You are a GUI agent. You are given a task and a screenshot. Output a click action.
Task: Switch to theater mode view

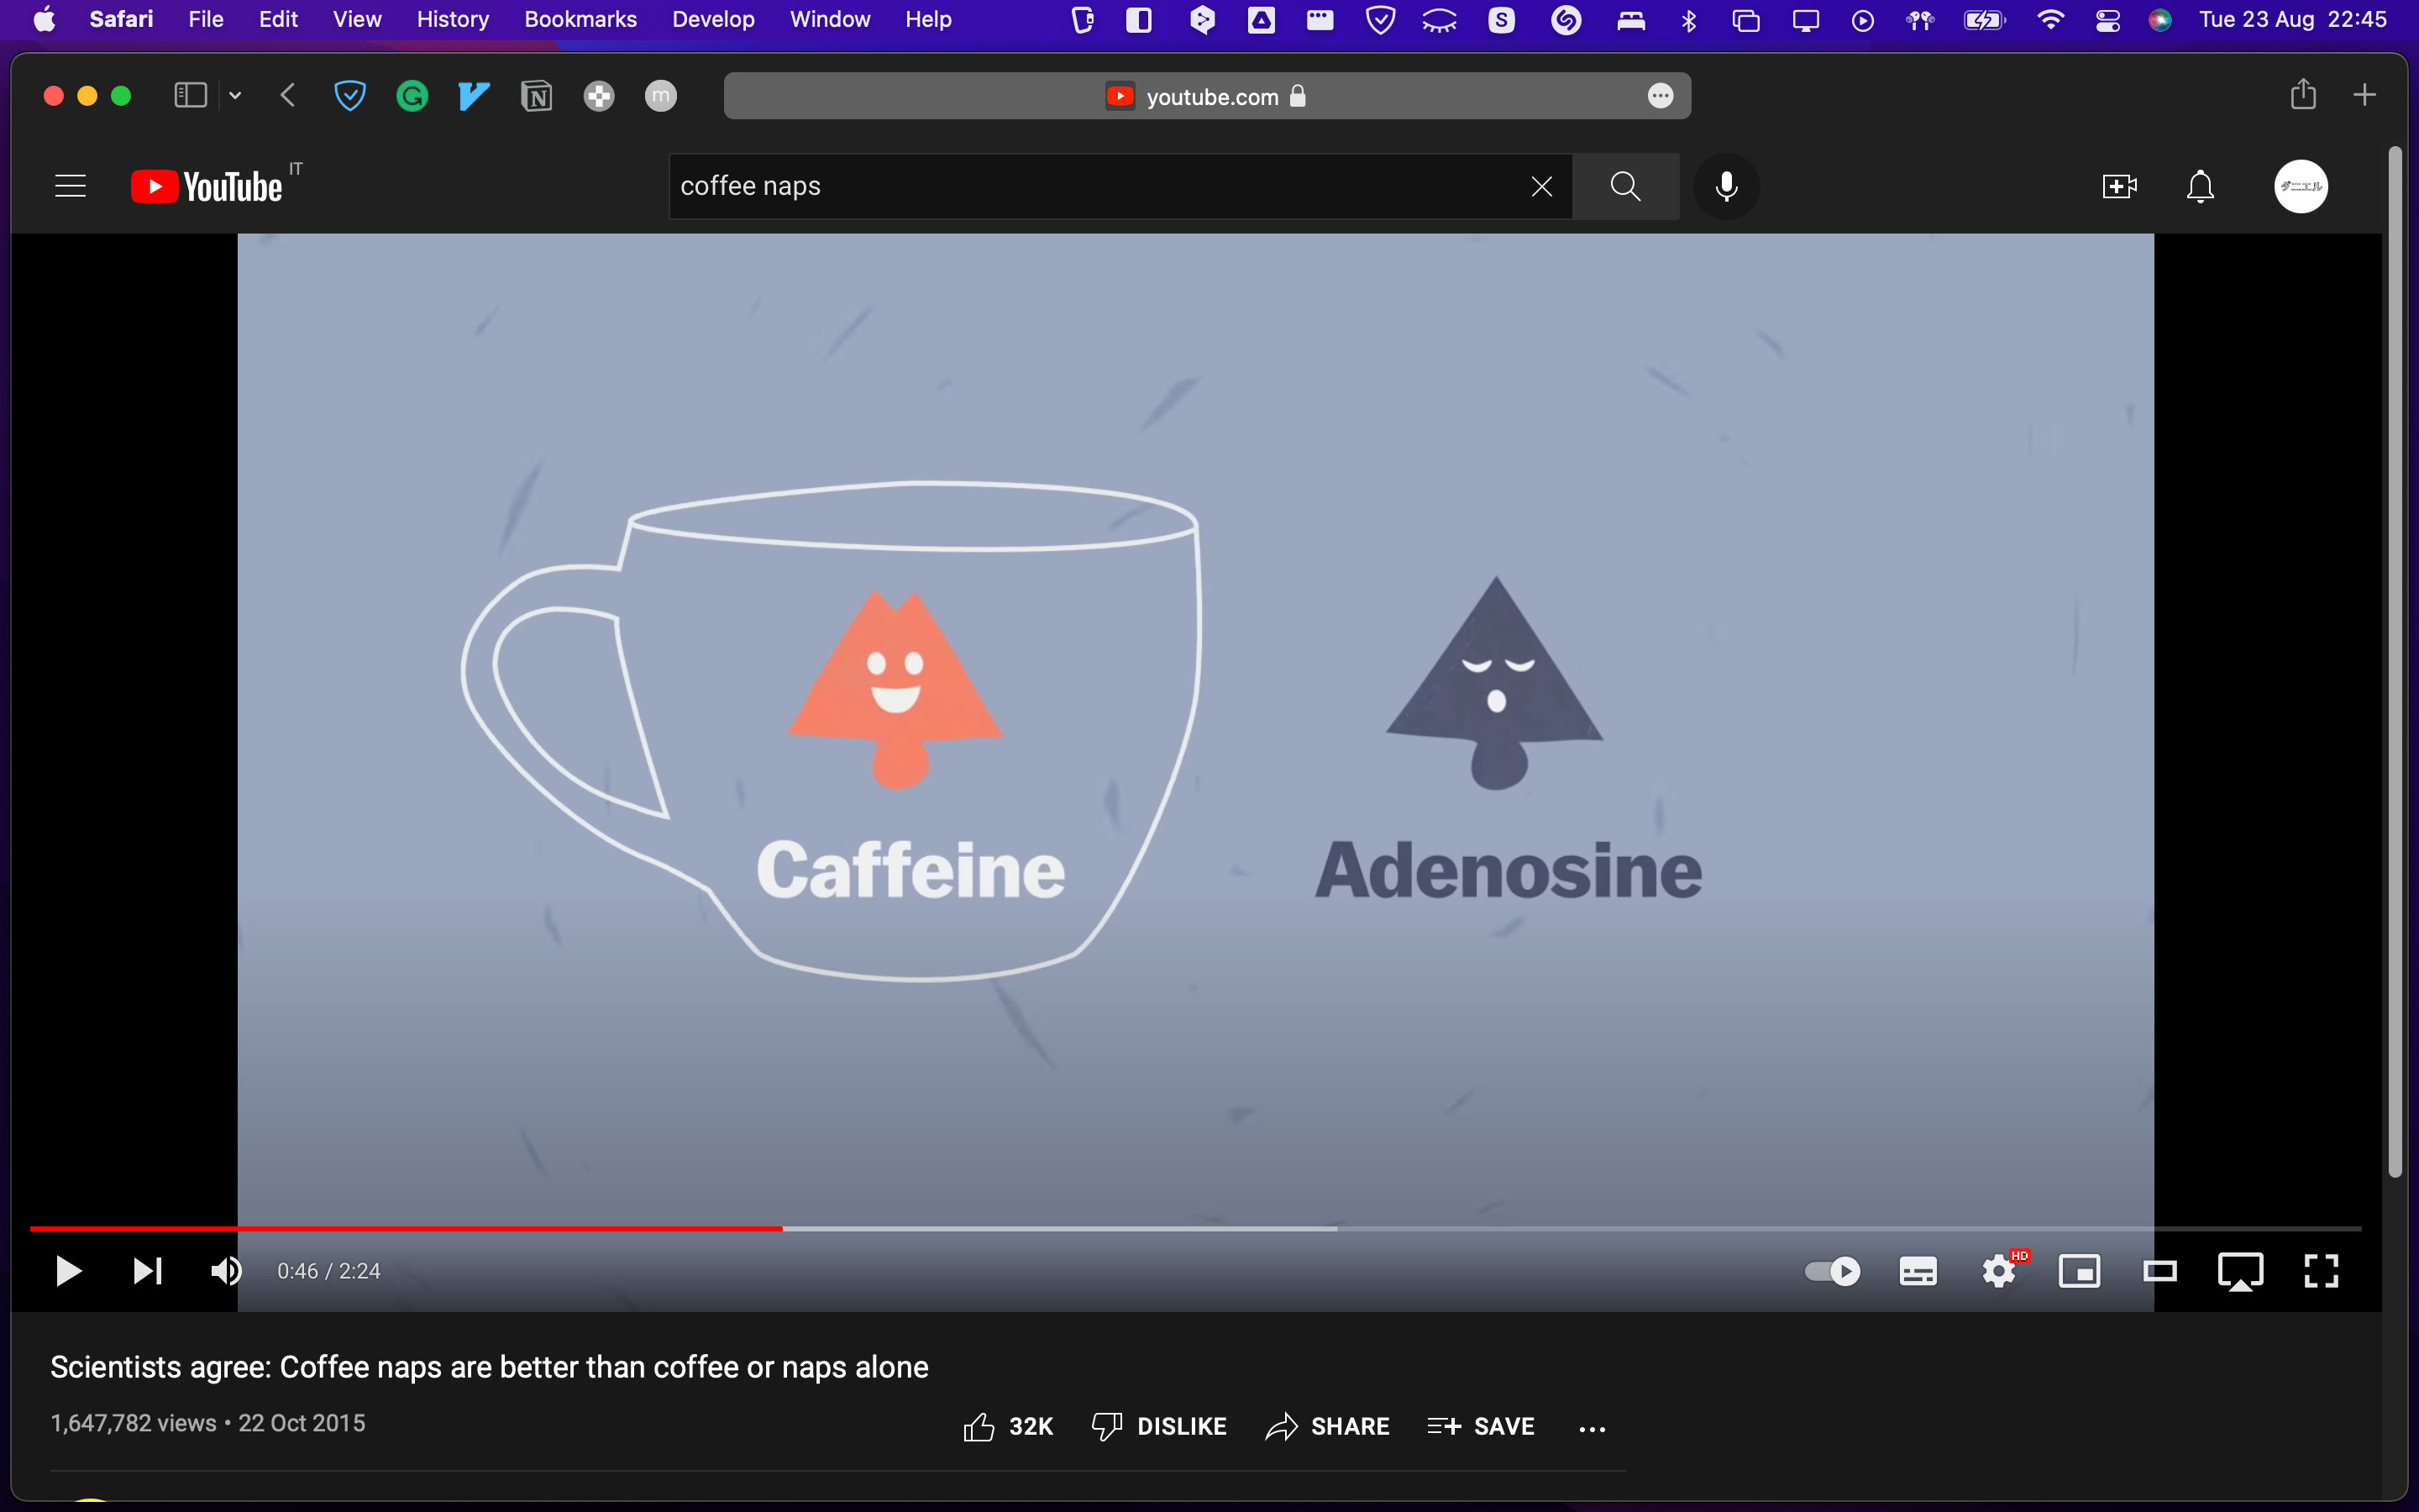point(2160,1271)
